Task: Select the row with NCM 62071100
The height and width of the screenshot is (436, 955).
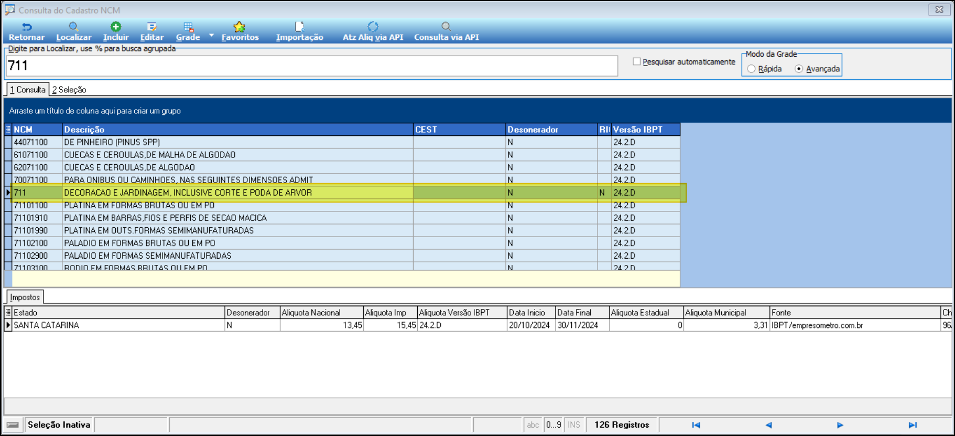Action: pos(342,167)
